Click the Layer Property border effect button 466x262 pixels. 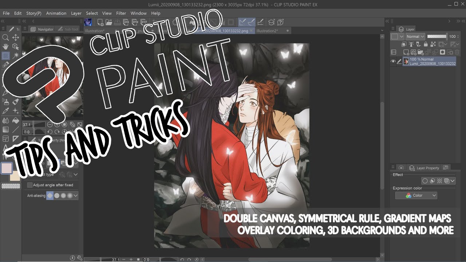(425, 180)
